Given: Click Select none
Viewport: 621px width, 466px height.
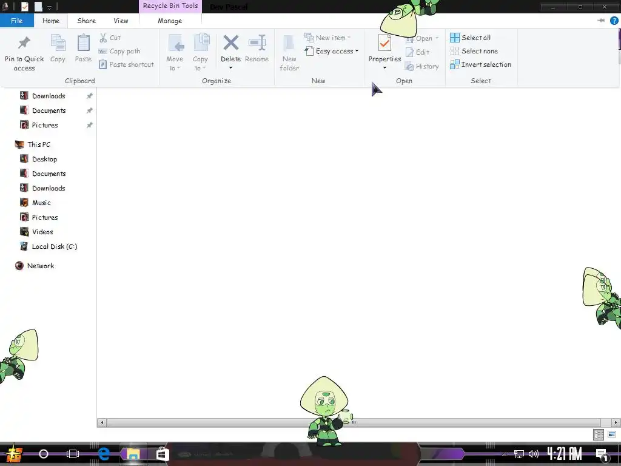Looking at the screenshot, I should [x=474, y=51].
